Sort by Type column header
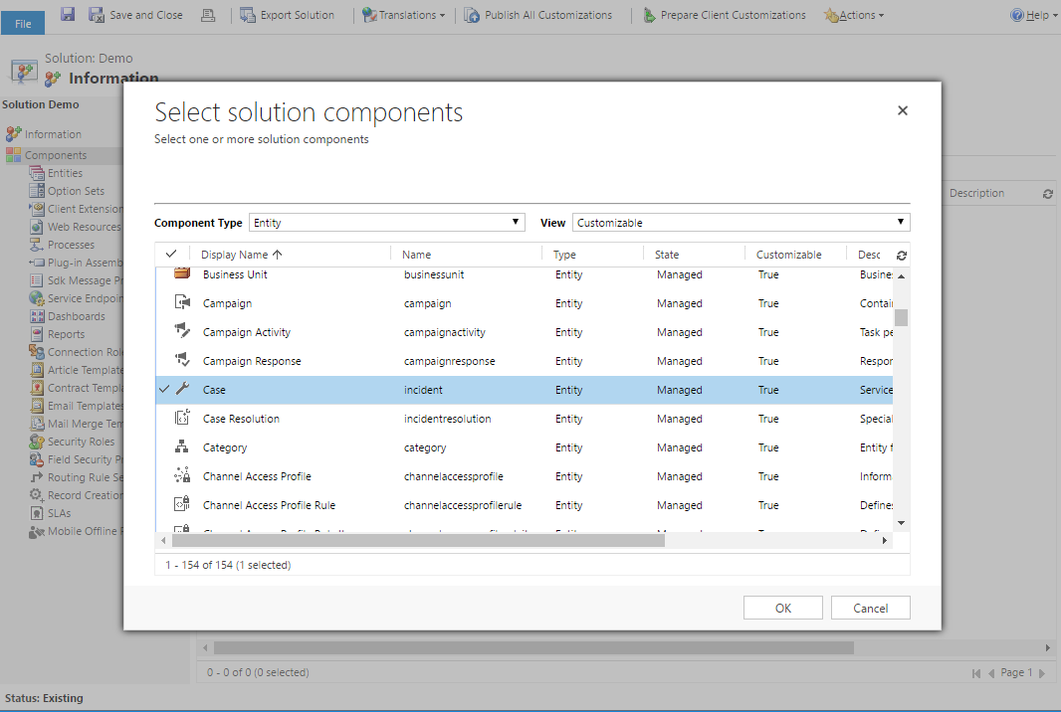 564,255
